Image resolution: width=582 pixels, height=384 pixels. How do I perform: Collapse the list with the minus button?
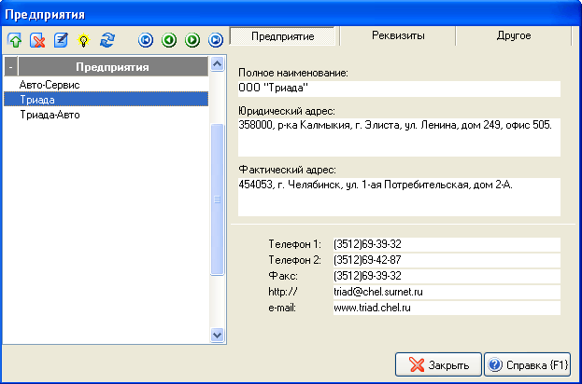[x=11, y=67]
